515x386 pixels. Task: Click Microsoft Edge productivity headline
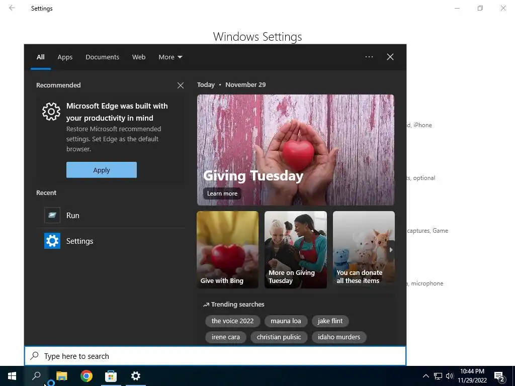(x=117, y=112)
